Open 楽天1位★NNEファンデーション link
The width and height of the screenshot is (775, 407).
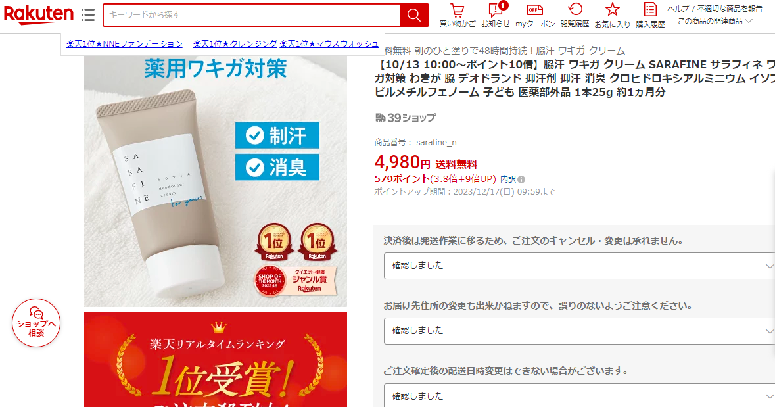[x=124, y=44]
